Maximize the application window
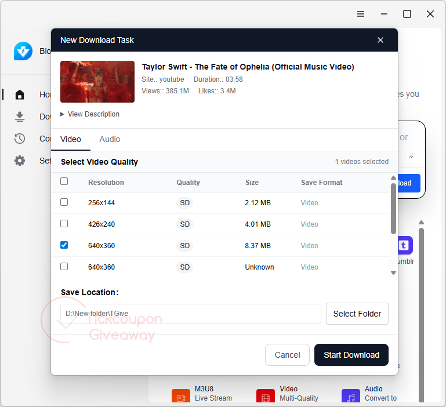446x407 pixels. pyautogui.click(x=407, y=14)
